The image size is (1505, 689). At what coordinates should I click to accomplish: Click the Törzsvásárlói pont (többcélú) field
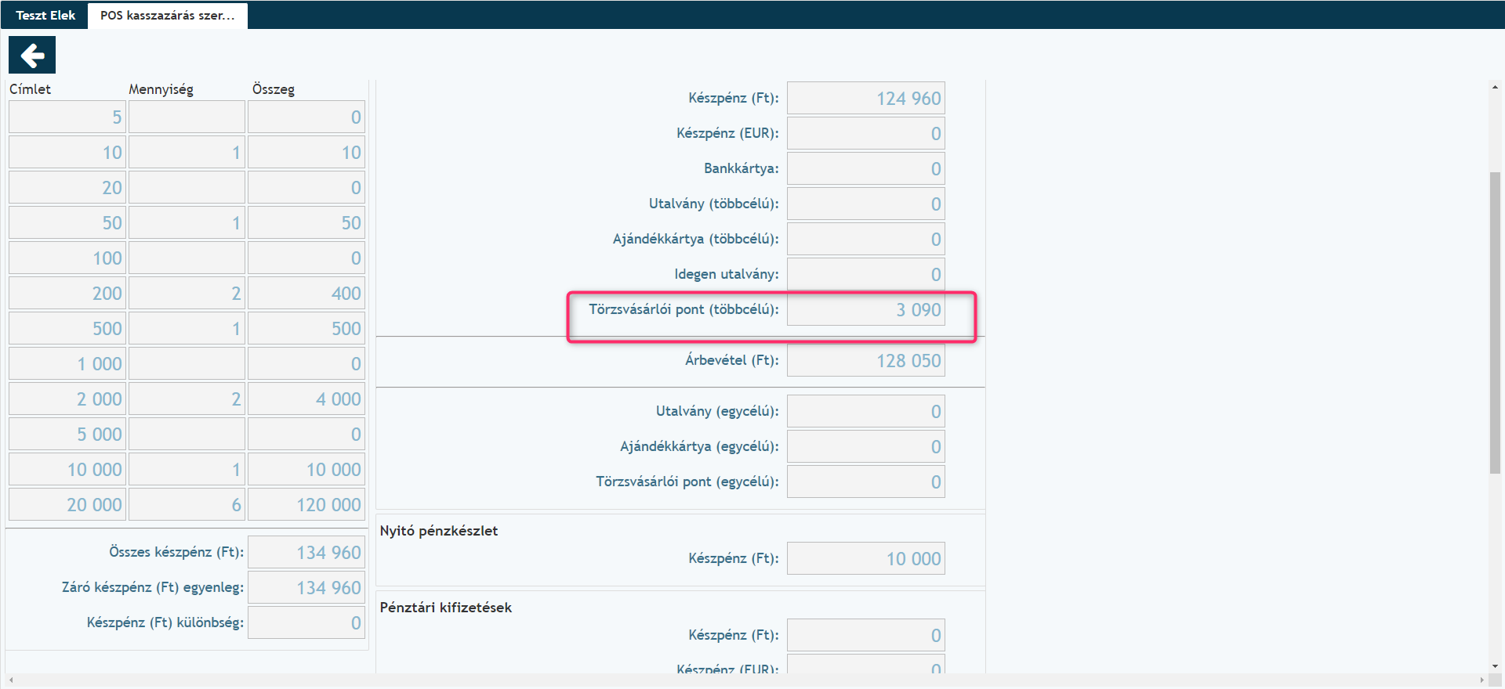point(866,310)
